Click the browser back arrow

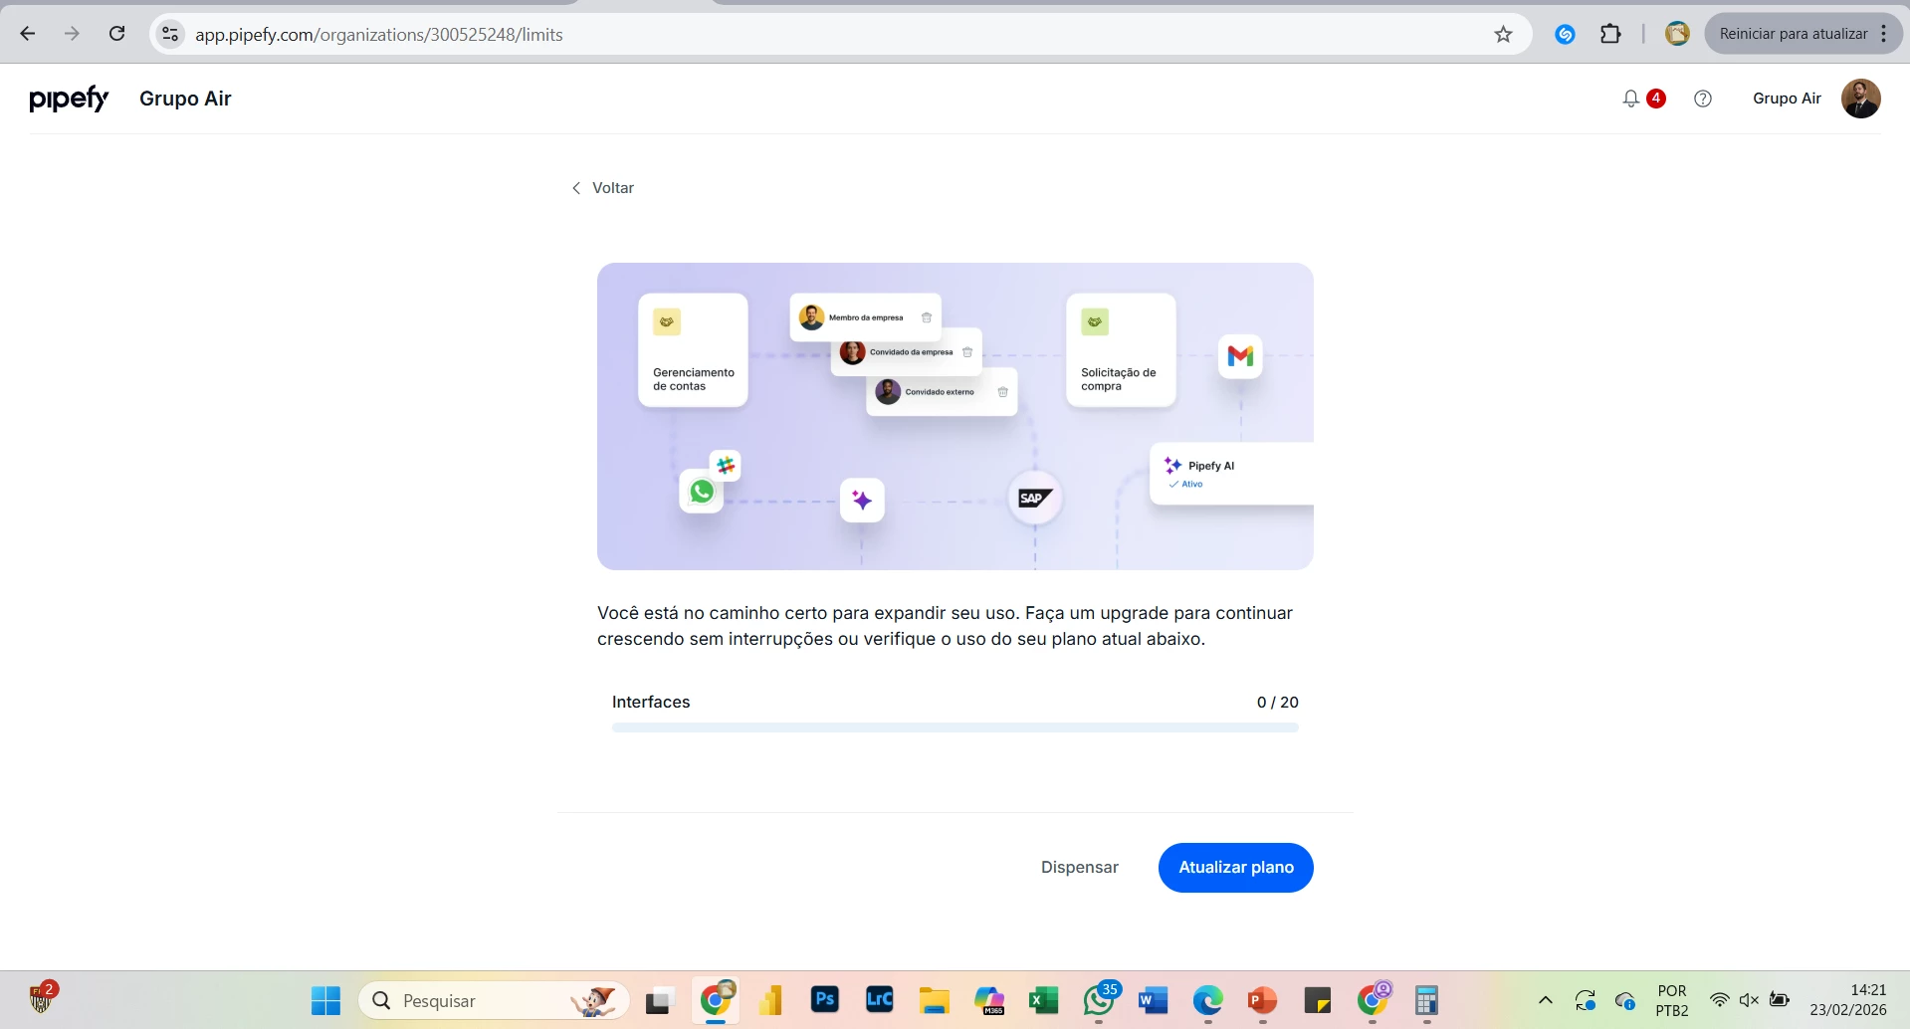pos(28,34)
